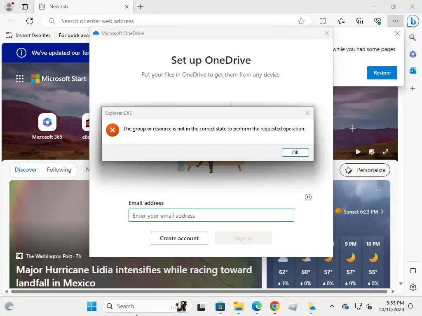Open the Windows Start menu

pos(91,306)
